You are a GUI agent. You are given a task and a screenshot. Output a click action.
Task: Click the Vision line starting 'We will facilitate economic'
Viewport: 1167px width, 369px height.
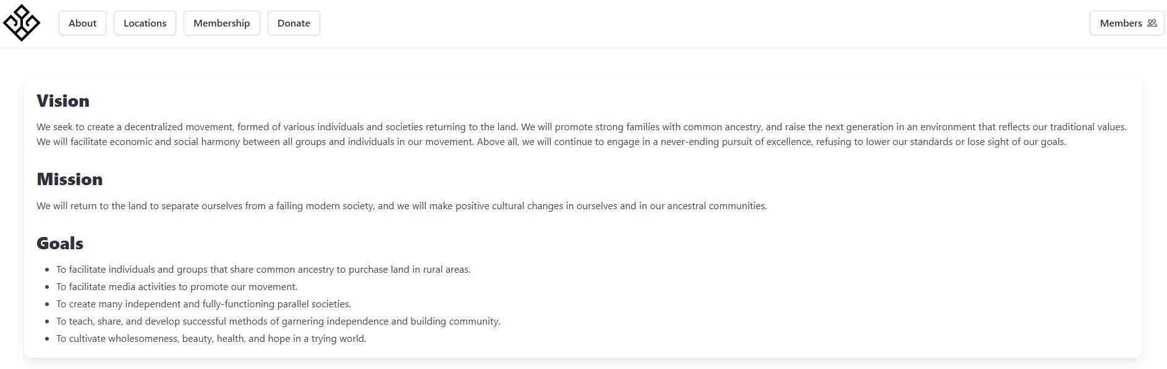point(551,142)
